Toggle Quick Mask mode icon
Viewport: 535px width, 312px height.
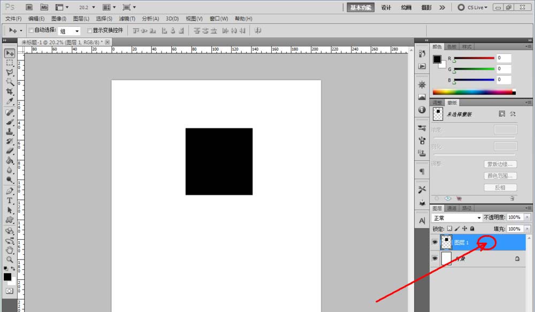10,291
